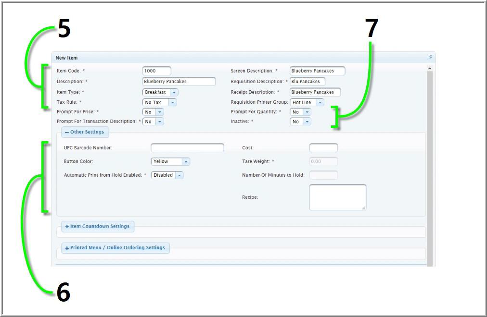Screen dimensions: 487x317
Task: Open the Inactive dropdown
Action: 307,122
